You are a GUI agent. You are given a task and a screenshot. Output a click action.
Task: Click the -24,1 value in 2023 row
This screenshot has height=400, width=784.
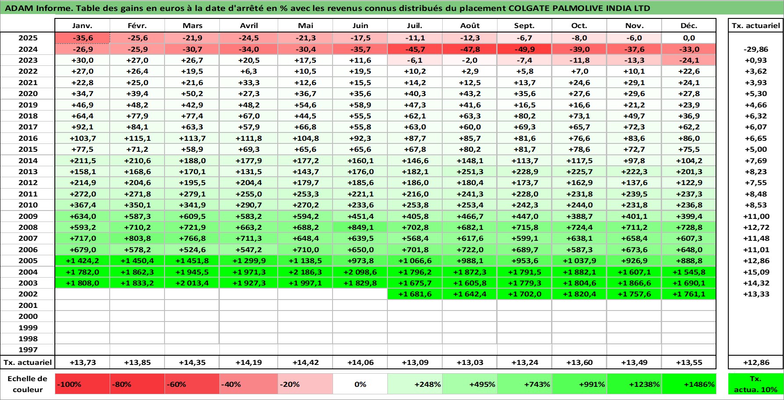click(689, 60)
